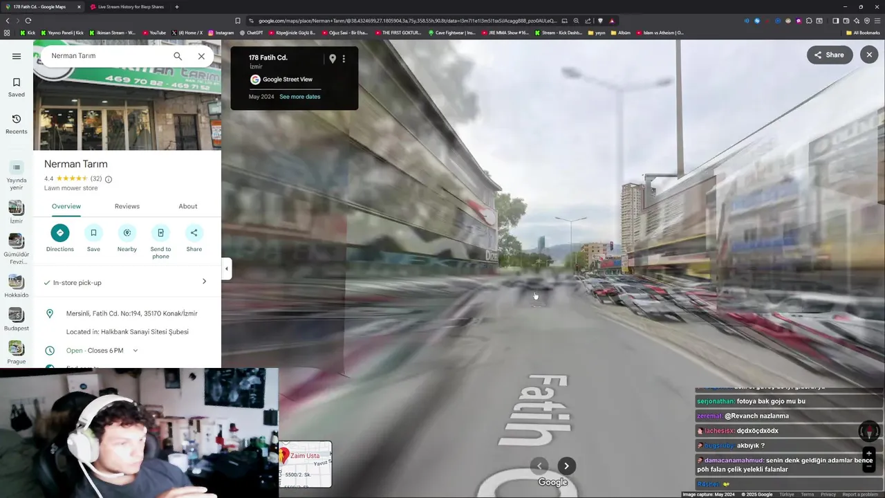This screenshot has height=498, width=885.
Task: Save Nerman Tarım to a list
Action: click(93, 238)
